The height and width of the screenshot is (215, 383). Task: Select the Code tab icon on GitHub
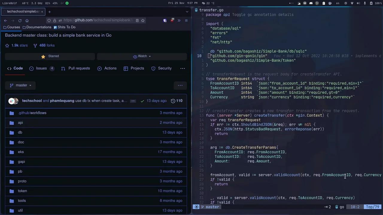tap(9, 68)
